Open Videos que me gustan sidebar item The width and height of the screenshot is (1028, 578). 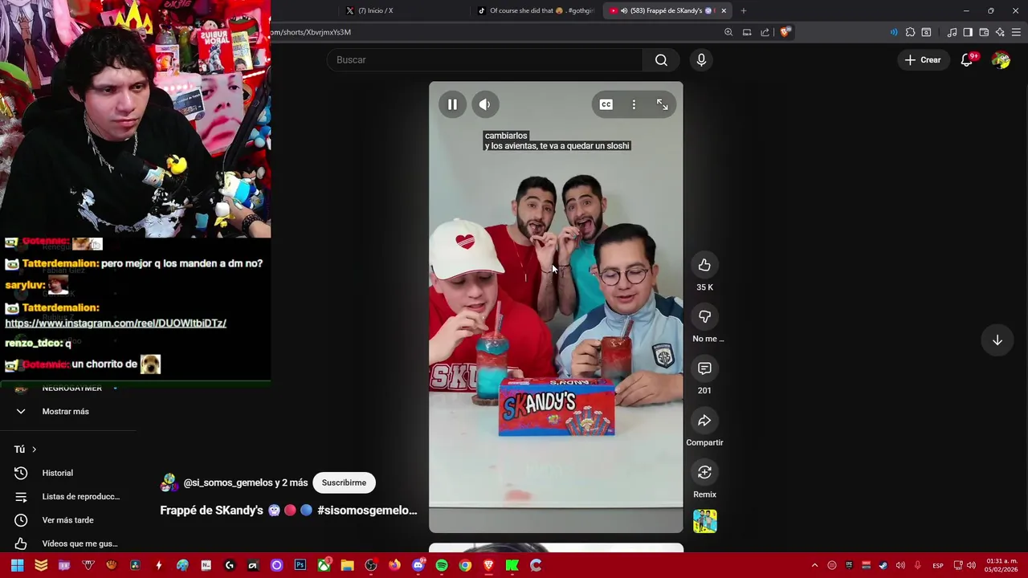(x=80, y=543)
